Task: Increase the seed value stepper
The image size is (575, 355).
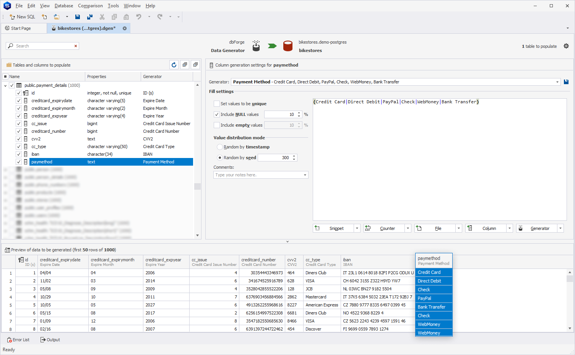Action: [x=294, y=156]
